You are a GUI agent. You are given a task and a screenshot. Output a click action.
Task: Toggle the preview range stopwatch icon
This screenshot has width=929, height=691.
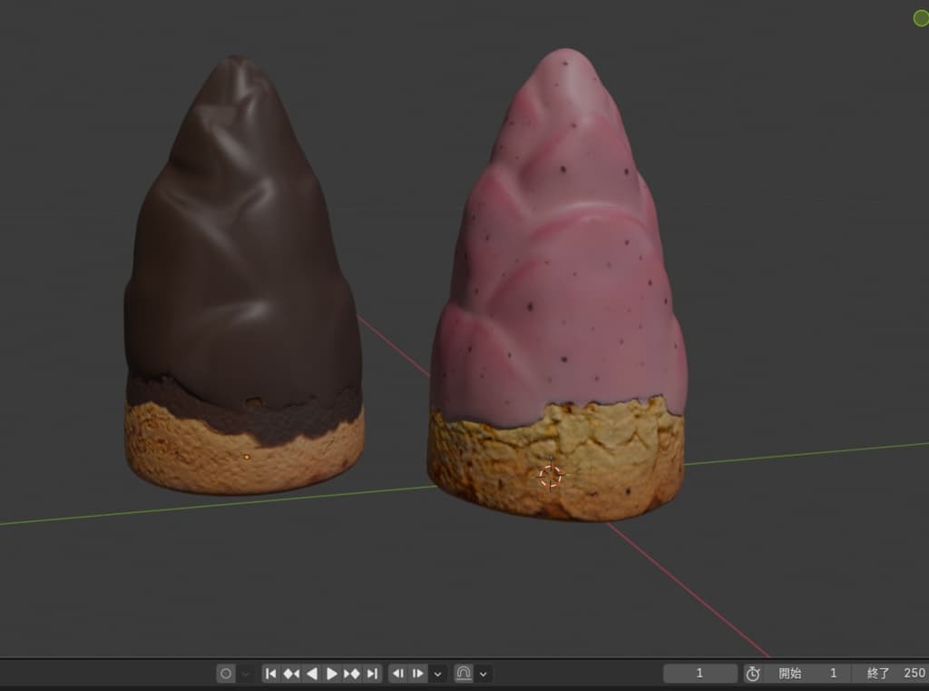753,673
